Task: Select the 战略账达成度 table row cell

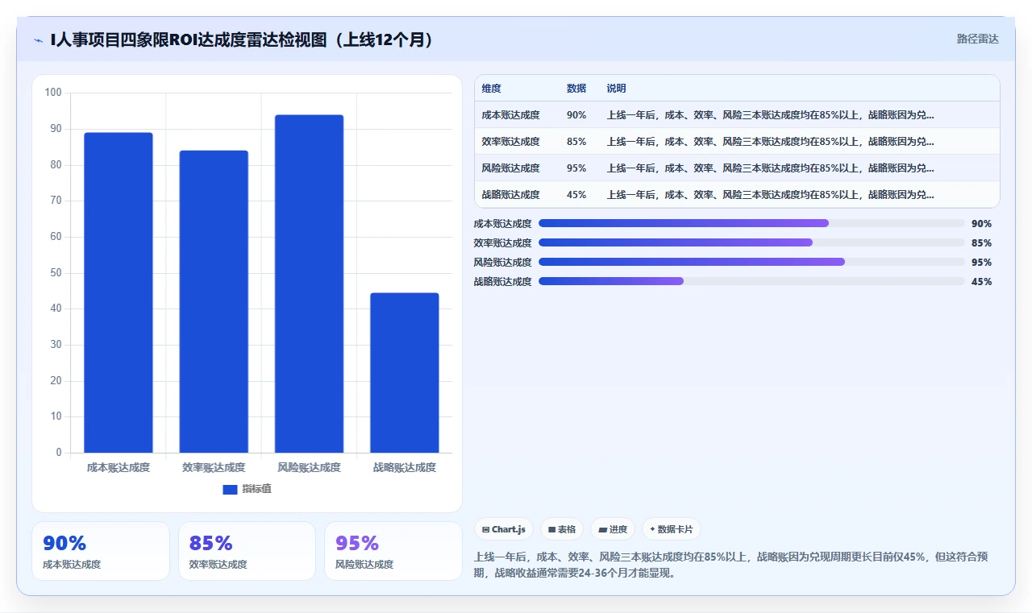Action: tap(510, 195)
